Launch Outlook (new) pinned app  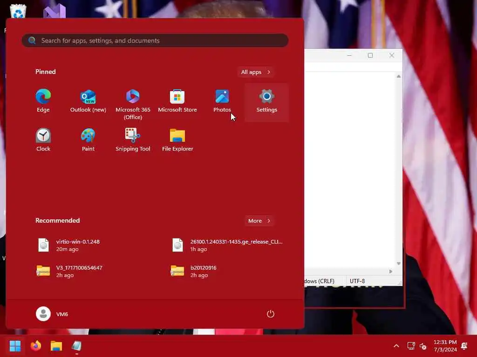pyautogui.click(x=88, y=101)
